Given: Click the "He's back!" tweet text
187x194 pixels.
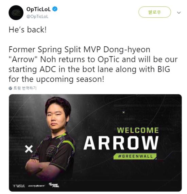Looking at the screenshot, I should 28,30.
